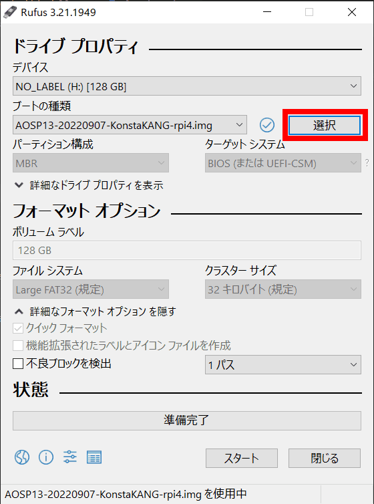Click the 準備完了 progress bar

[187, 420]
